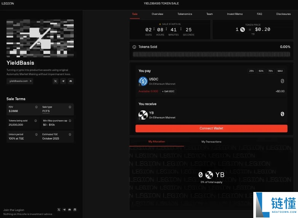
Task: Click the USDC coin icon
Action: tap(143, 81)
